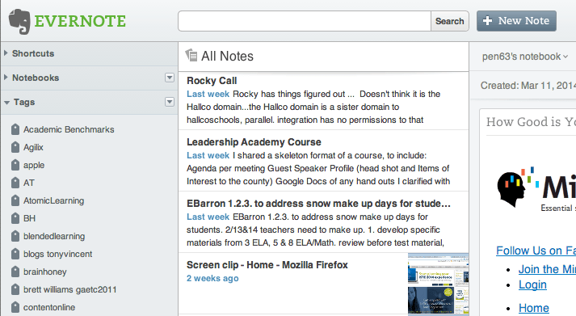
Task: Click the Shortcuts section header label
Action: click(x=33, y=53)
